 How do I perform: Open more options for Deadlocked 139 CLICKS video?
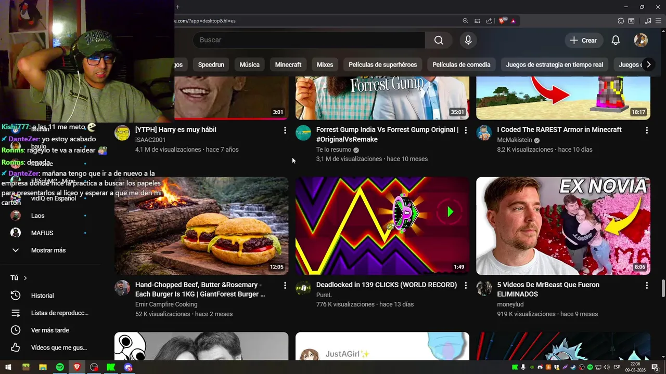point(466,286)
